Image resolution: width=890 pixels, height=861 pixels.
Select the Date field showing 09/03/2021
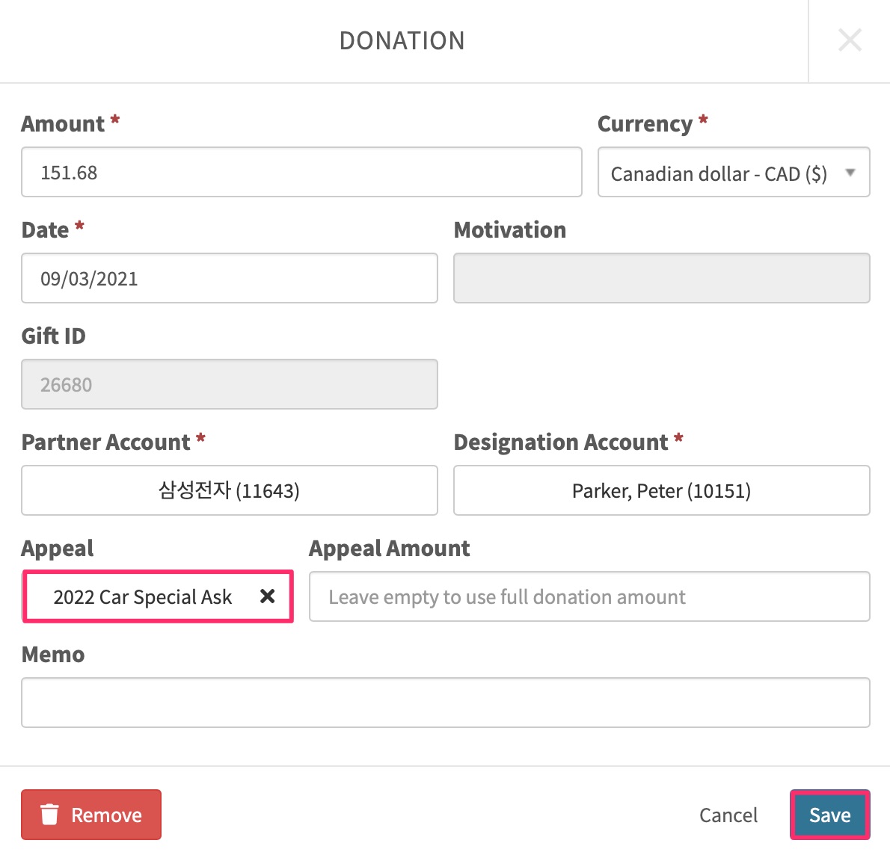click(230, 278)
